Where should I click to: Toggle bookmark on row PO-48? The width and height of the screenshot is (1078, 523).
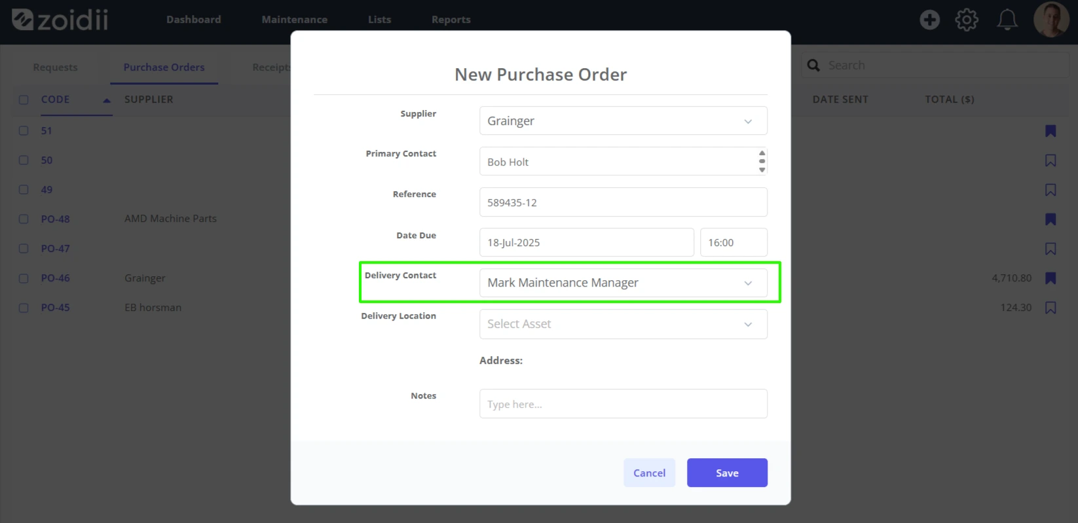(1050, 219)
